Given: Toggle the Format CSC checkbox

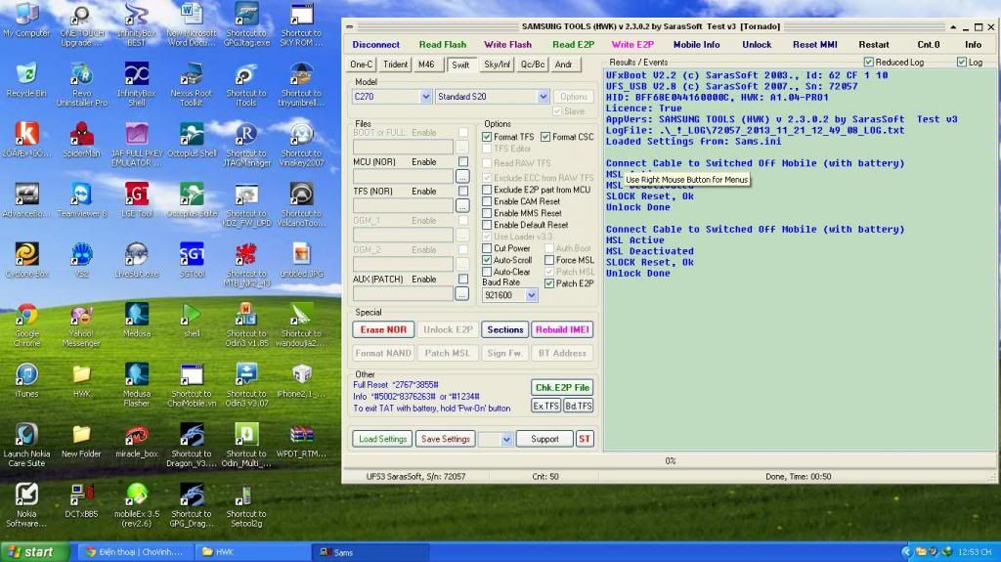Looking at the screenshot, I should 545,137.
